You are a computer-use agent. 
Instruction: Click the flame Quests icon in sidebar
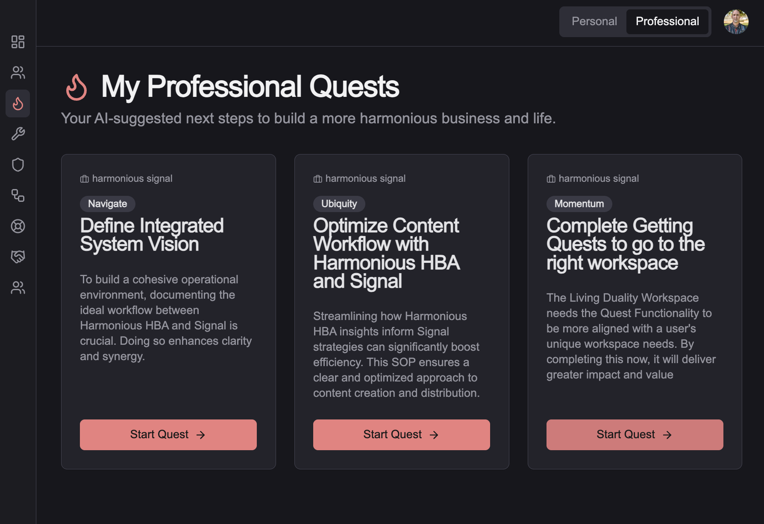[x=18, y=104]
